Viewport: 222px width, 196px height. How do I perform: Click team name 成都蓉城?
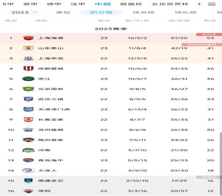(51, 69)
